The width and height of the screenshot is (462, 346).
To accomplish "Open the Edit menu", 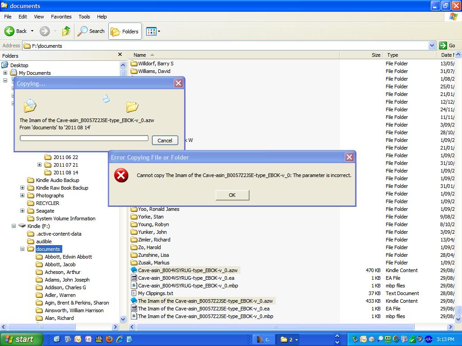I will coord(23,17).
